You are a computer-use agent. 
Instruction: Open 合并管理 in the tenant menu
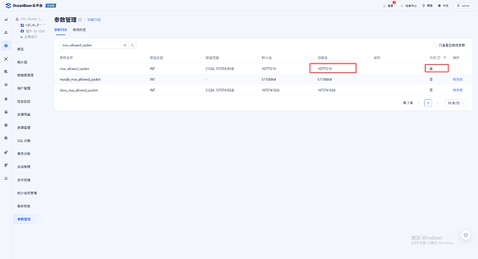click(24, 180)
